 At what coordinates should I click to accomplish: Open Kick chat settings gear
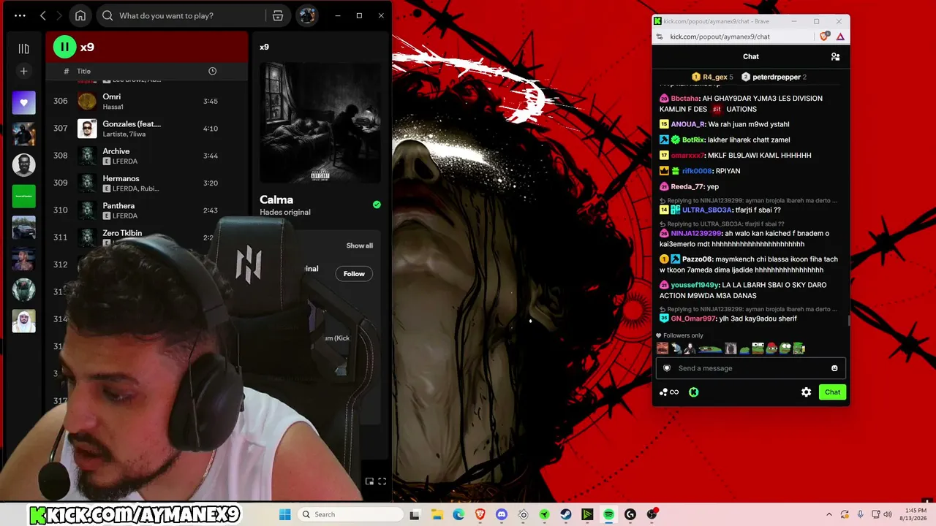tap(806, 392)
